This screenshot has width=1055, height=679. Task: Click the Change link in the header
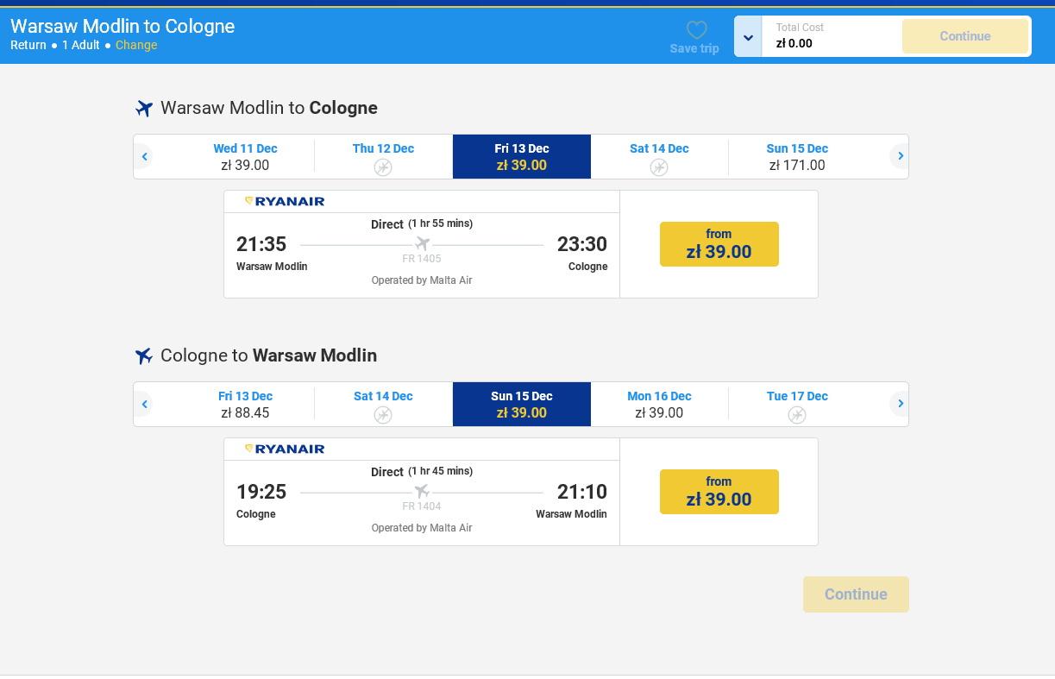pyautogui.click(x=136, y=46)
